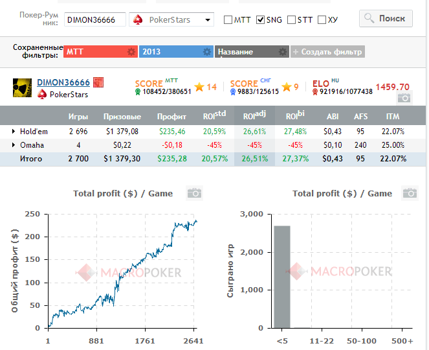
Task: Click gear icon on MTT filter
Action: pyautogui.click(x=131, y=52)
